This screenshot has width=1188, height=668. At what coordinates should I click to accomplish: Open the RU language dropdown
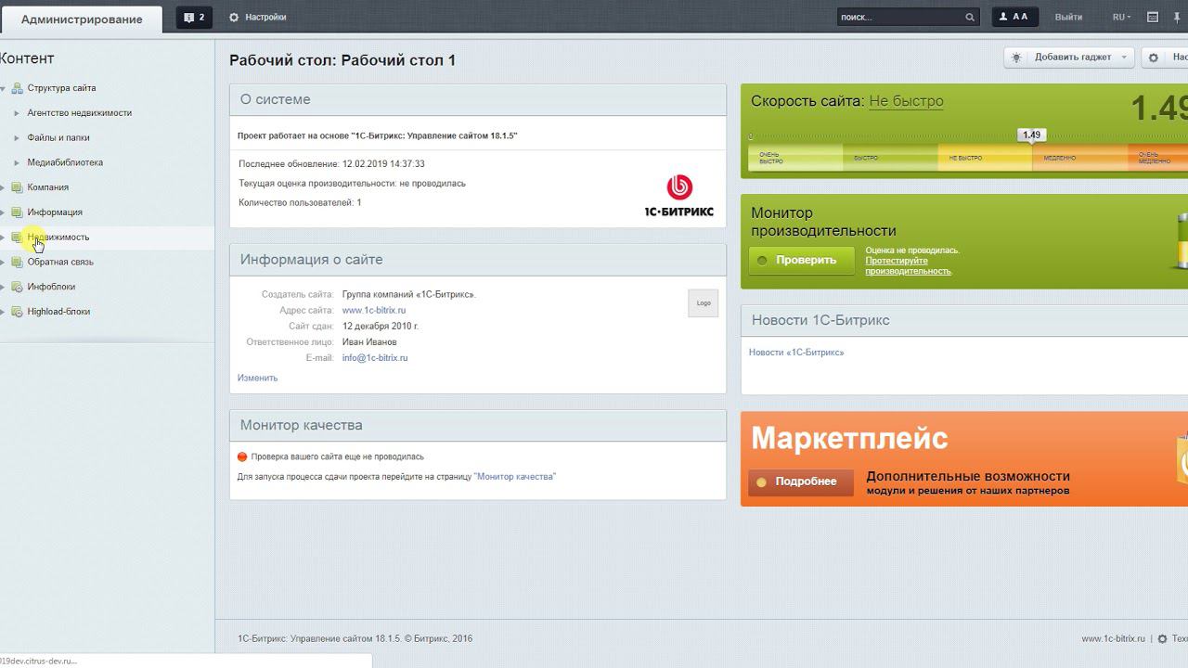(1122, 18)
